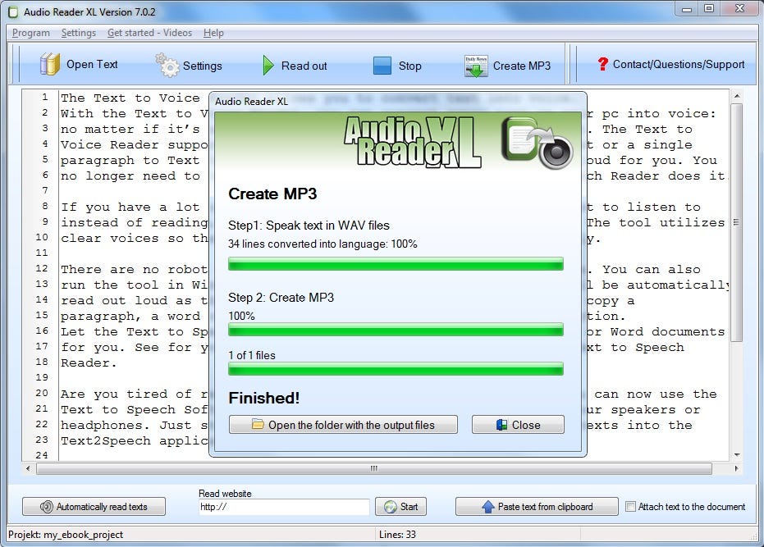Click 'Create MP3' dialog heading
The width and height of the screenshot is (764, 547).
(272, 194)
